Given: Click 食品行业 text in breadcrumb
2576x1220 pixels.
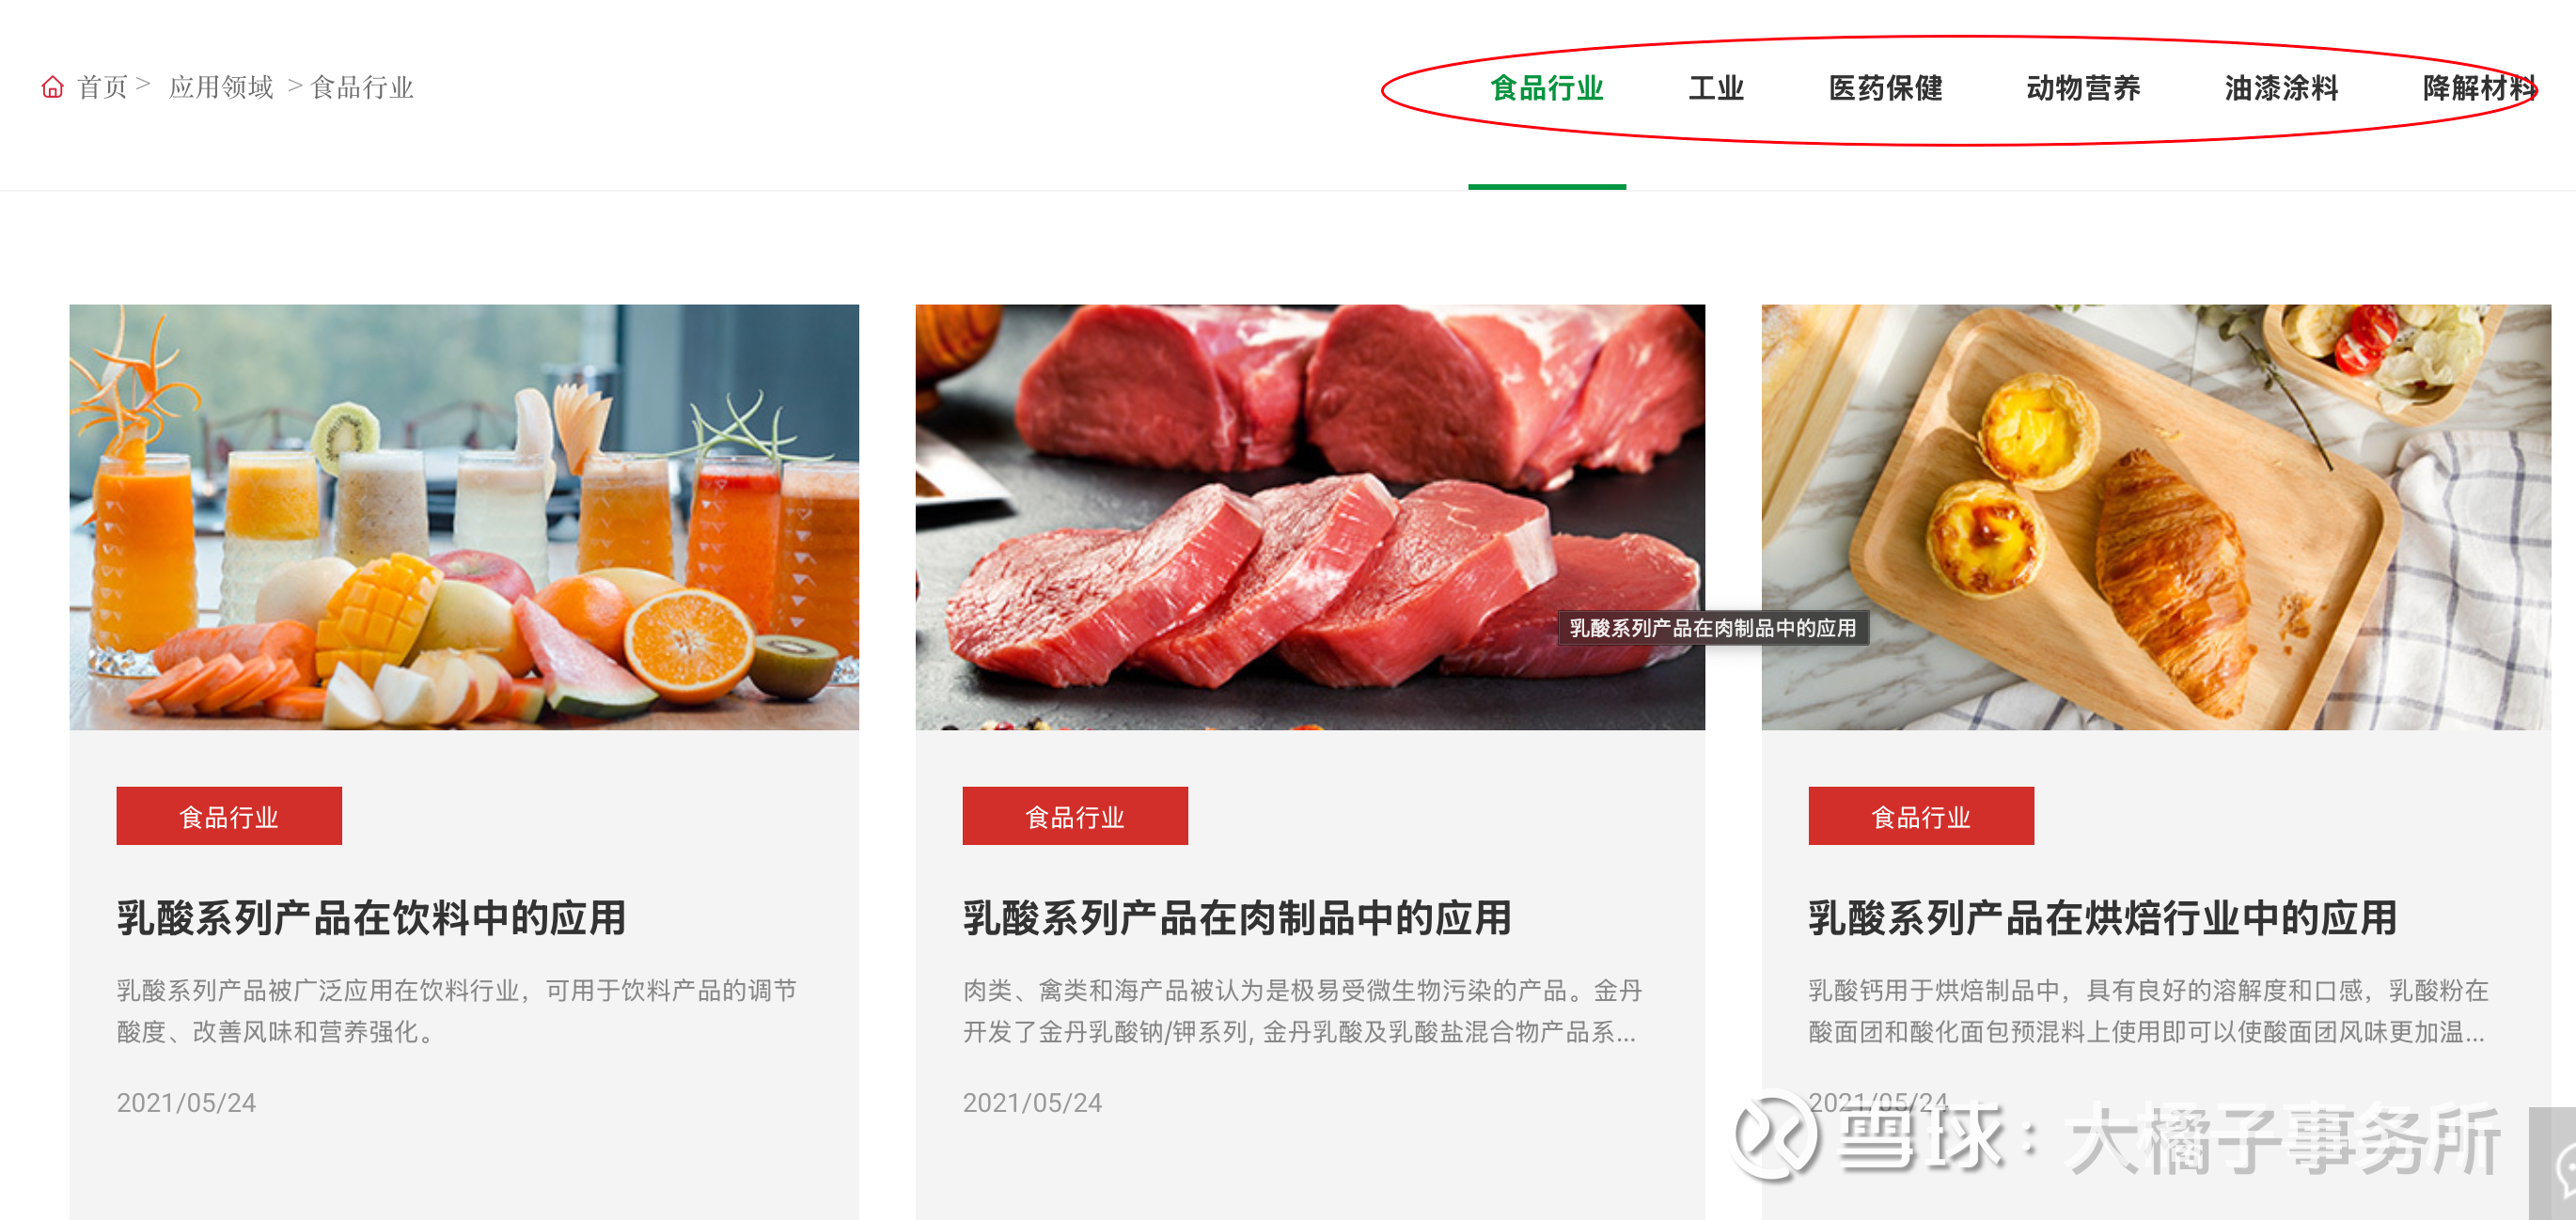Looking at the screenshot, I should (362, 88).
